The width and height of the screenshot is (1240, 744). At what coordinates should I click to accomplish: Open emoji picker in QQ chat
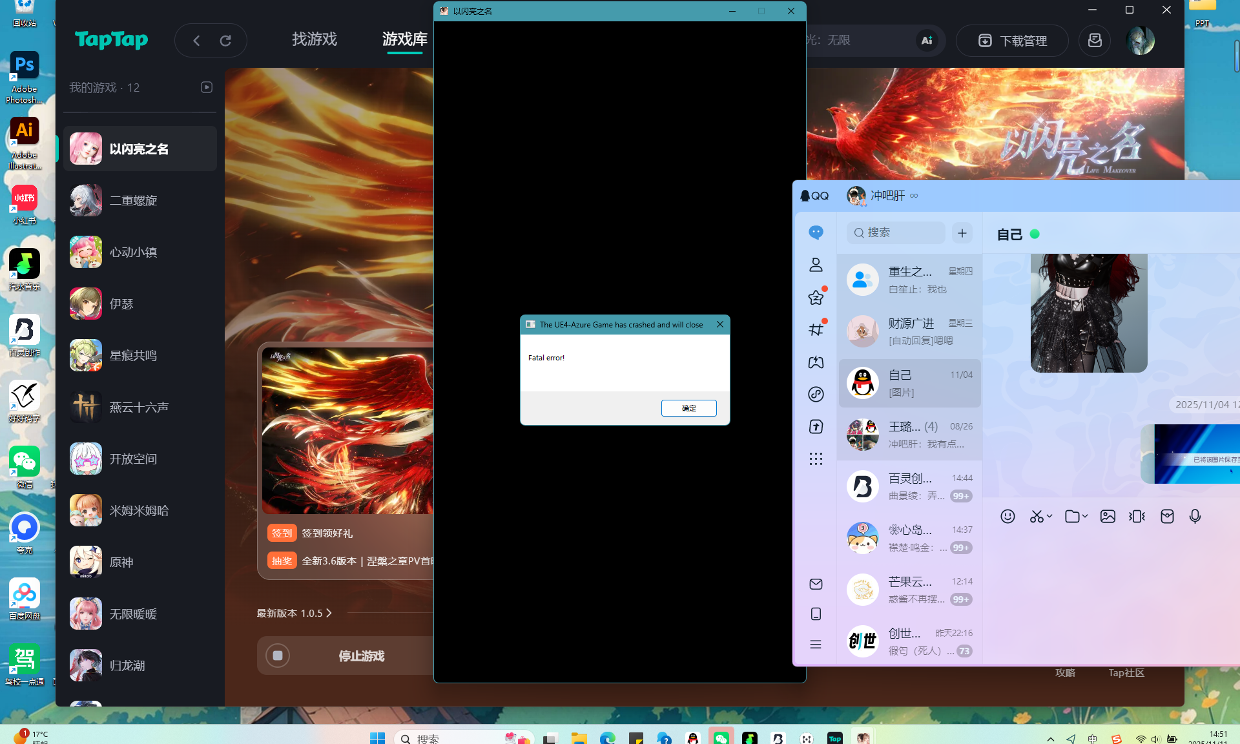1008,516
